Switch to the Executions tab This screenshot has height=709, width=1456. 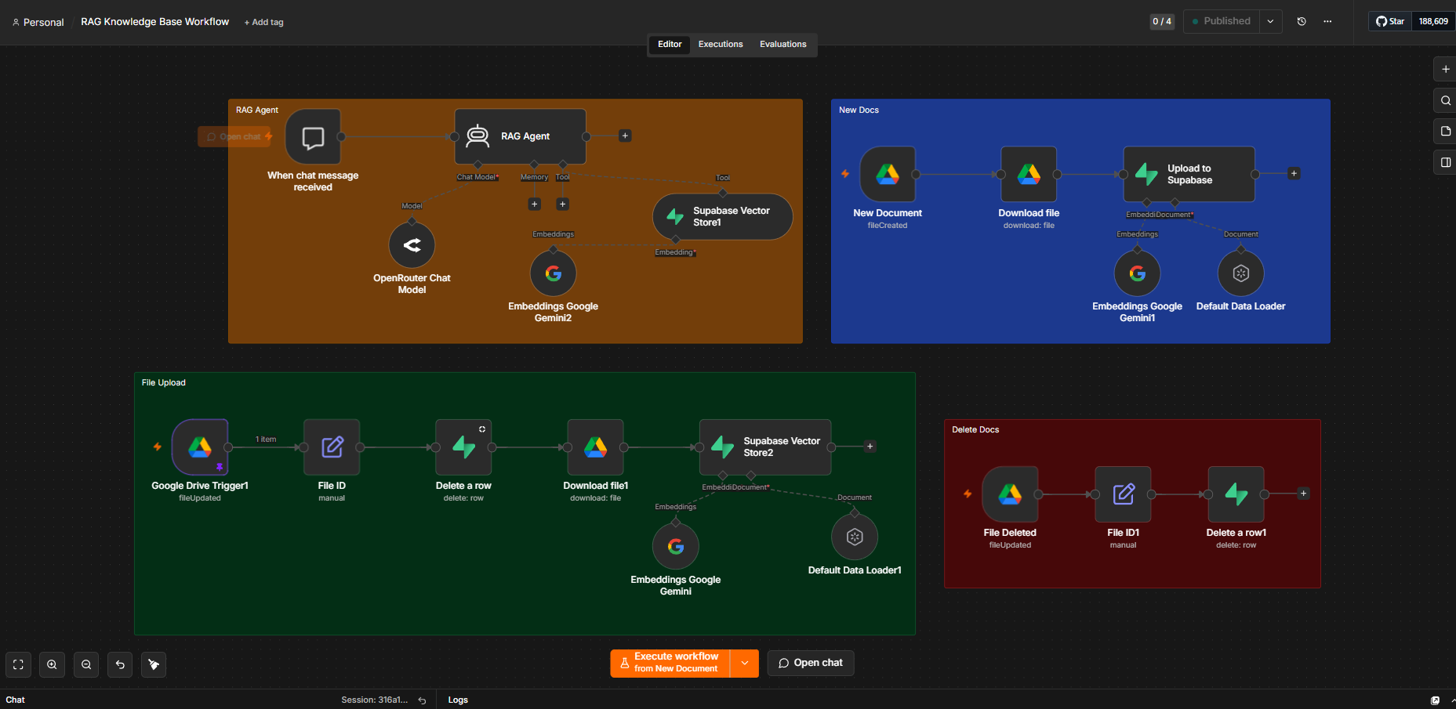click(721, 45)
